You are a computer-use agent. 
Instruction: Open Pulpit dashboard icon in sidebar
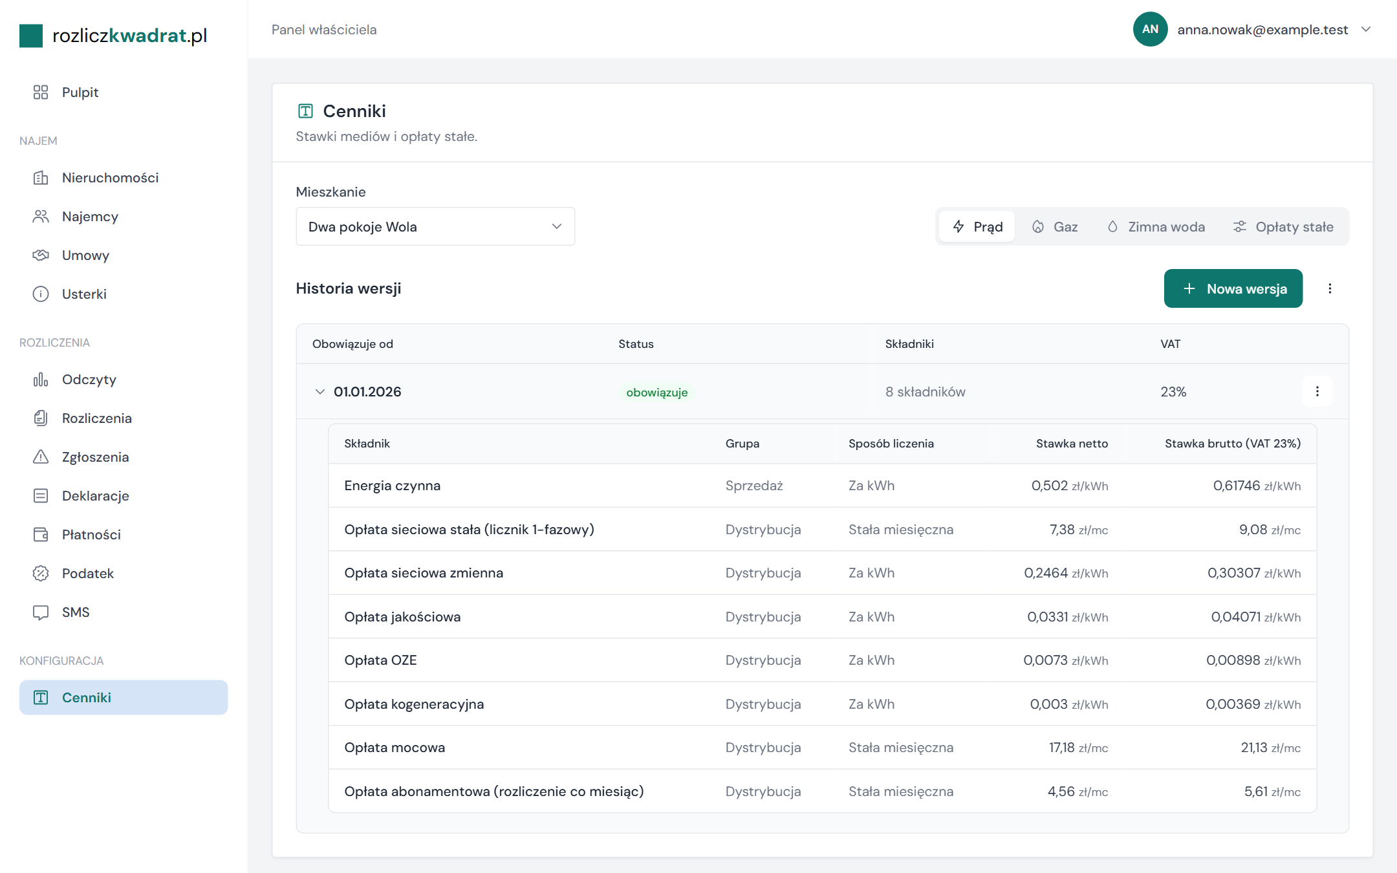pos(41,92)
